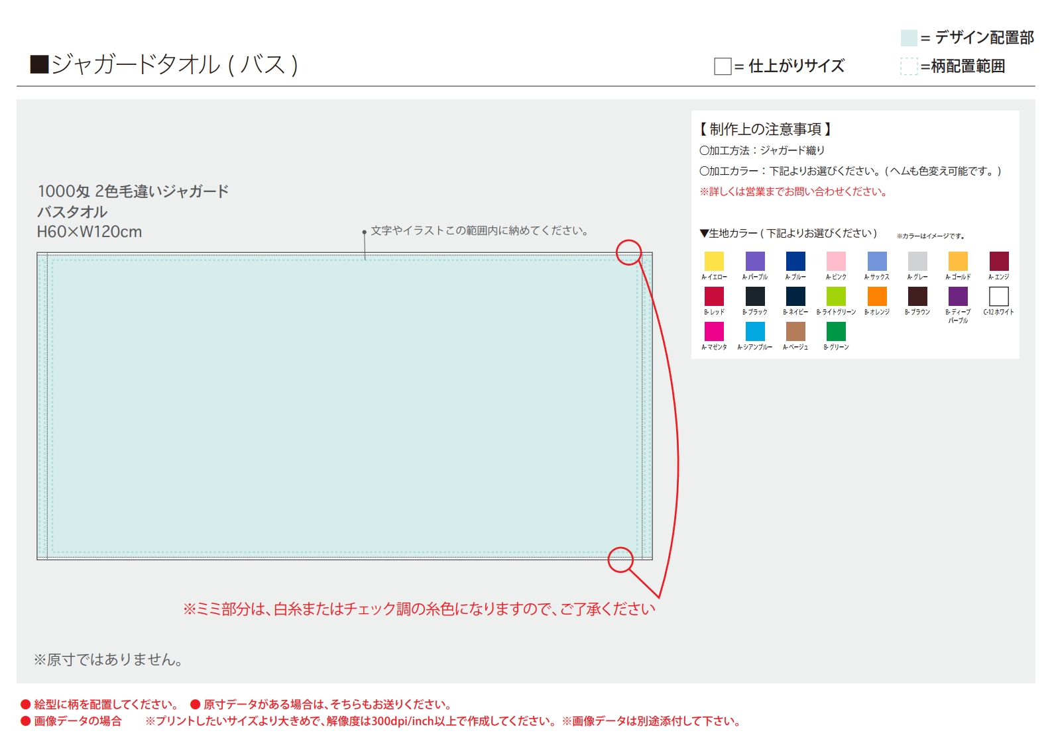Click the 〇加工カラー line about hem color
The image size is (1052, 743).
[851, 171]
